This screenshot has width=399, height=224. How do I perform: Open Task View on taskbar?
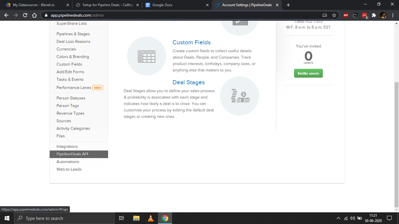click(122, 218)
